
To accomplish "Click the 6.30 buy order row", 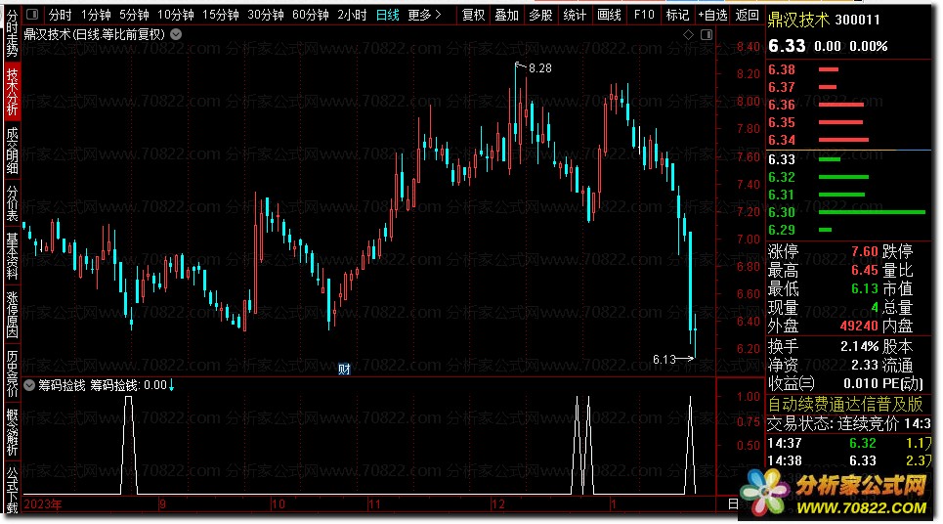I will (849, 212).
